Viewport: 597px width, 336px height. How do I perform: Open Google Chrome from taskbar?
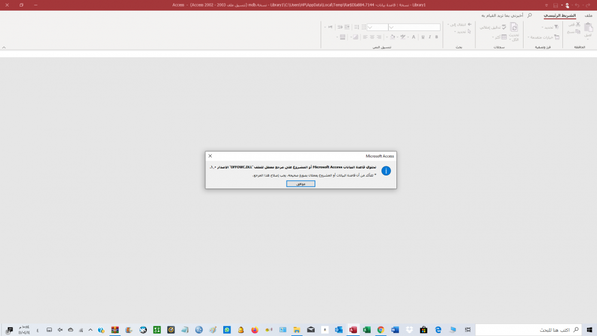pyautogui.click(x=381, y=330)
